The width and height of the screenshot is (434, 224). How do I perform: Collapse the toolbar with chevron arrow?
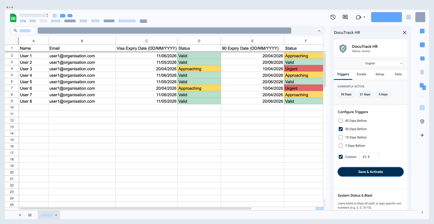coord(319,31)
